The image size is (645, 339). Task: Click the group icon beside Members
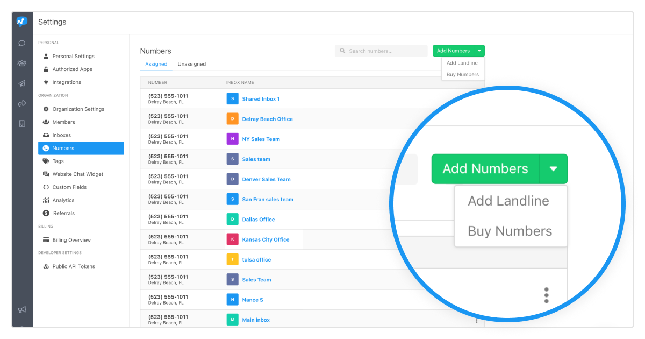coord(46,122)
